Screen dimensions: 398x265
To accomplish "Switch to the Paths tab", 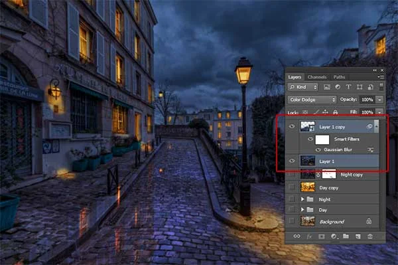I will point(340,77).
